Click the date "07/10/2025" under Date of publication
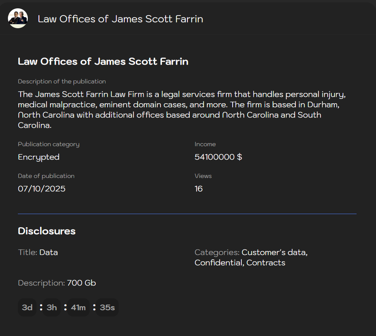This screenshot has height=336, width=376. tap(42, 189)
